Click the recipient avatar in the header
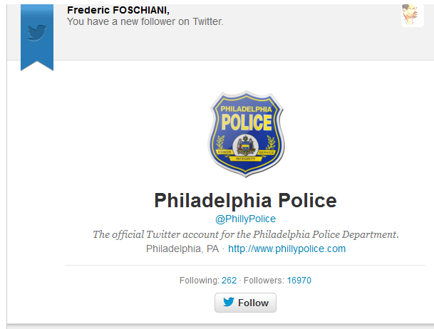This screenshot has width=434, height=329. click(x=412, y=15)
